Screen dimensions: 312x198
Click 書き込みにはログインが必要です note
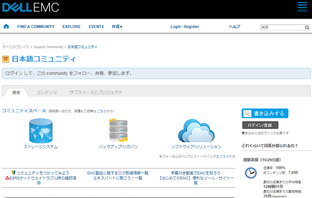coord(265,133)
